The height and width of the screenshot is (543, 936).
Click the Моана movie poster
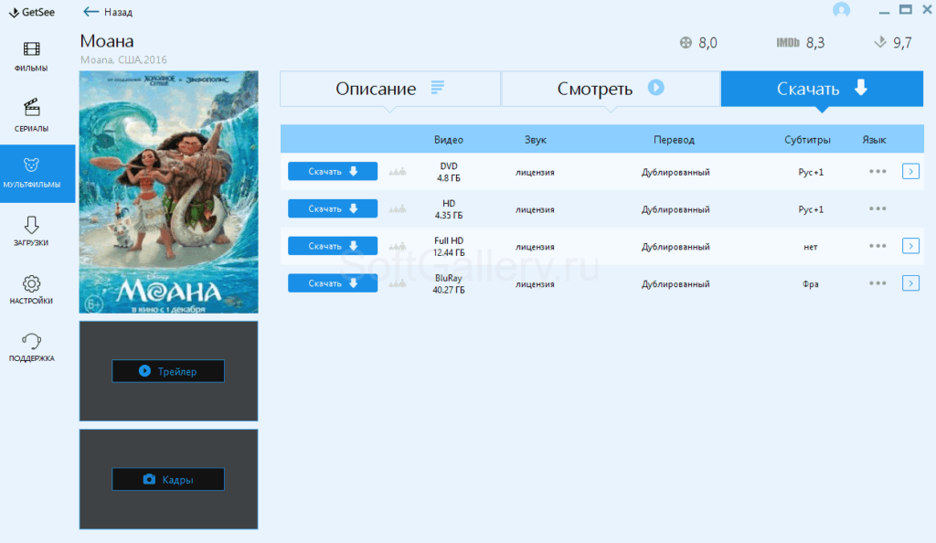pyautogui.click(x=169, y=192)
